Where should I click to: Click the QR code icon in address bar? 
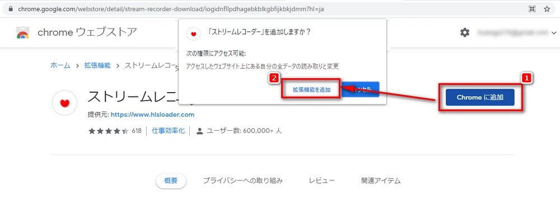tap(532, 9)
